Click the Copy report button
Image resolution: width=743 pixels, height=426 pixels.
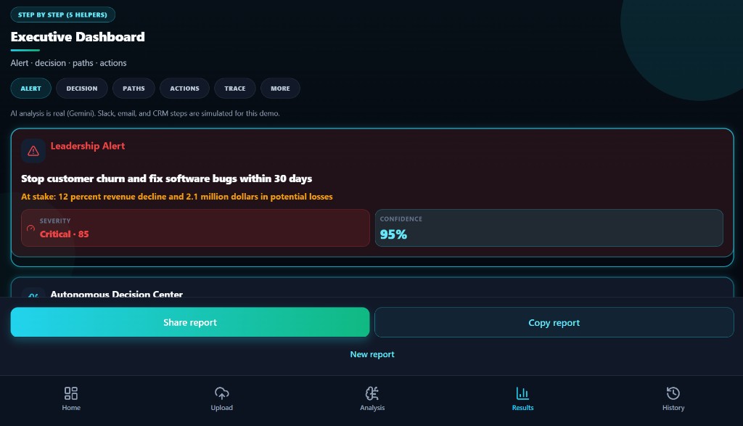(554, 322)
